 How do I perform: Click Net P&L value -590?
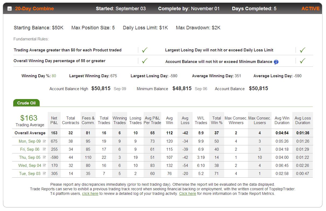54,157
